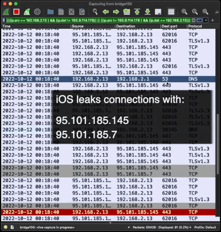Sort by the Time column header
This screenshot has width=221, height=232.
coord(36,26)
